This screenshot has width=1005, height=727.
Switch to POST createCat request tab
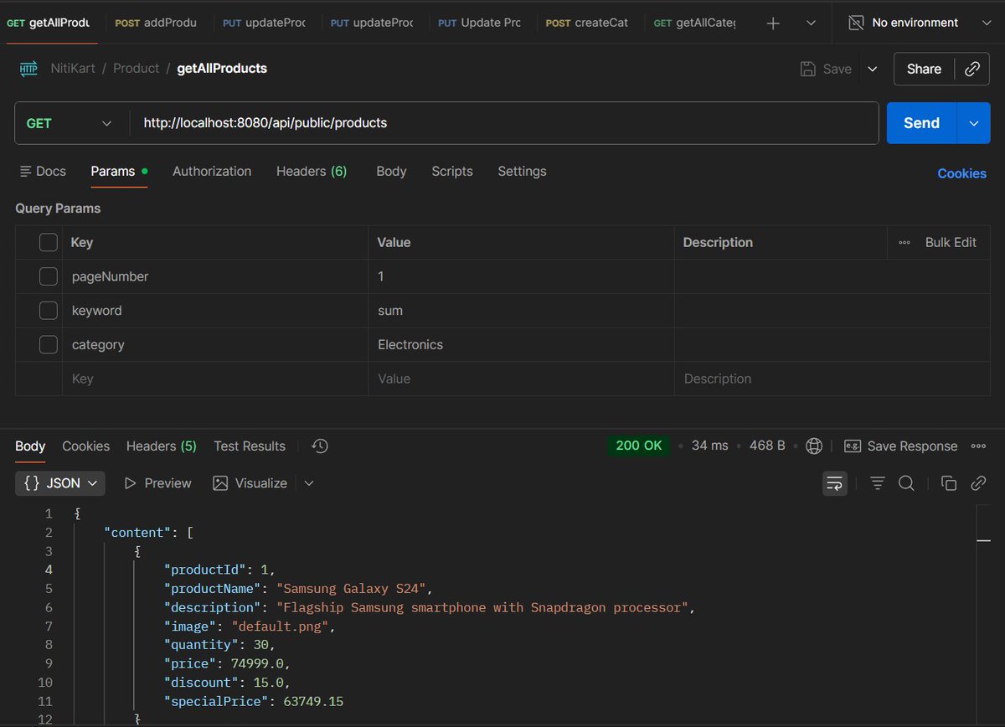pos(587,23)
